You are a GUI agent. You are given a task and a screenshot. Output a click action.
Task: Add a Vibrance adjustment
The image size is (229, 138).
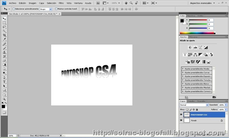click(x=185, y=55)
